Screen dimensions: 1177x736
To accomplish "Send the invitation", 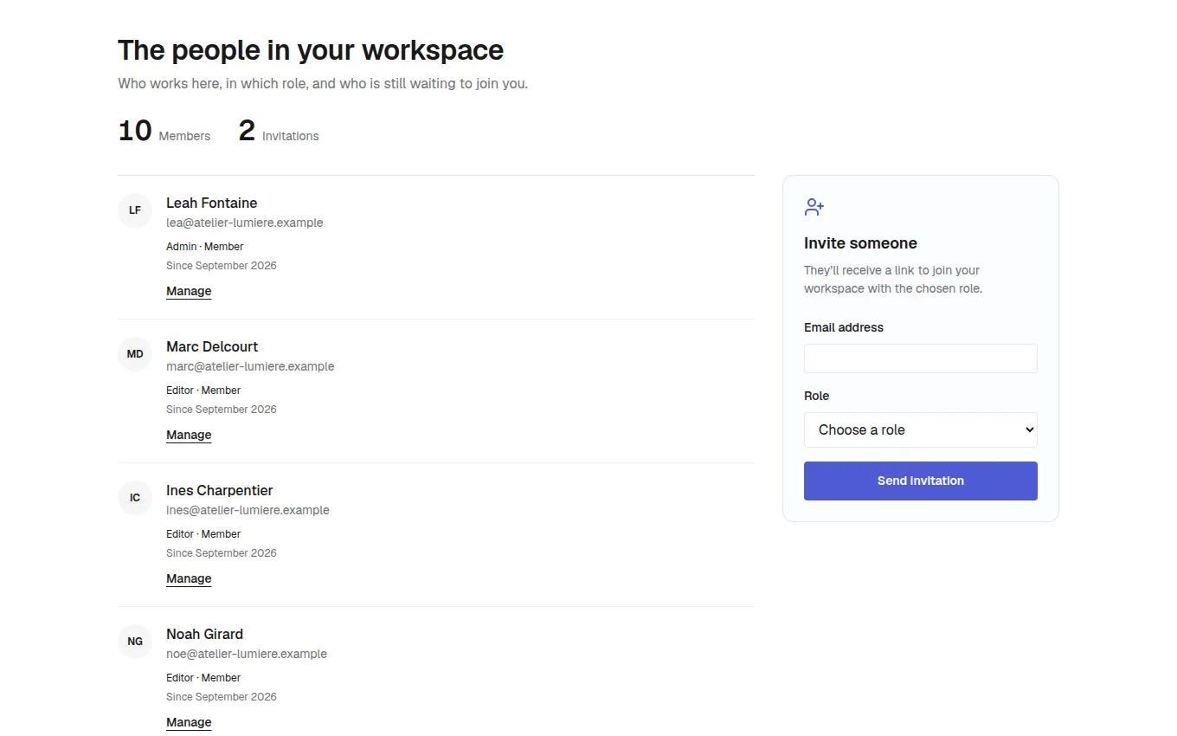I will point(921,481).
